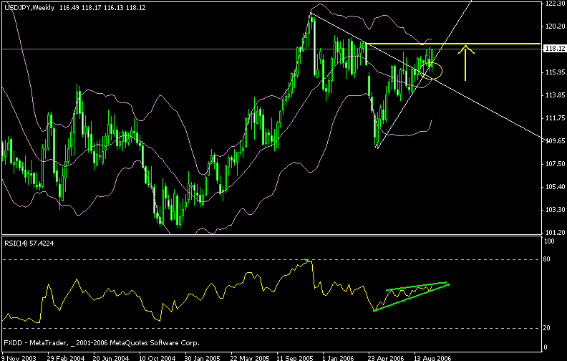567x361 pixels.
Task: Click the 122.30 price axis label
Action: point(555,3)
